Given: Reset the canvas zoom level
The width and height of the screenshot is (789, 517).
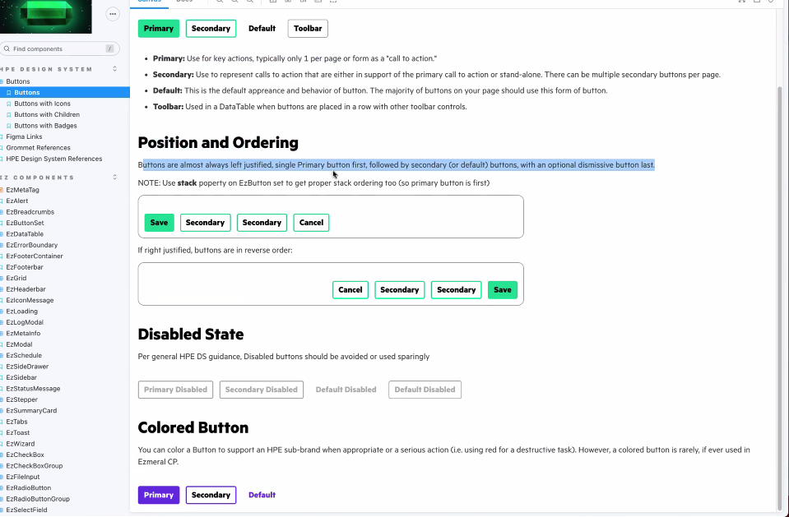Looking at the screenshot, I should 250,3.
